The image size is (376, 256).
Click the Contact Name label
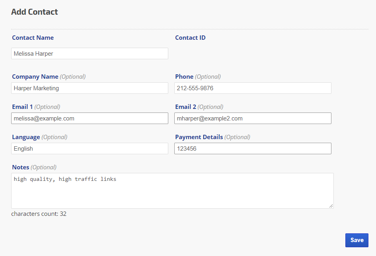(33, 38)
